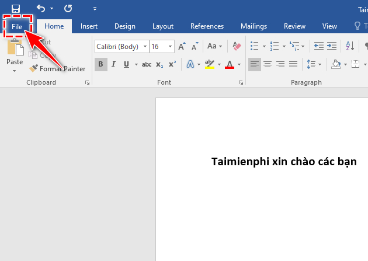The image size is (368, 261).
Task: Open the Clipboard pane launcher
Action: coord(87,82)
